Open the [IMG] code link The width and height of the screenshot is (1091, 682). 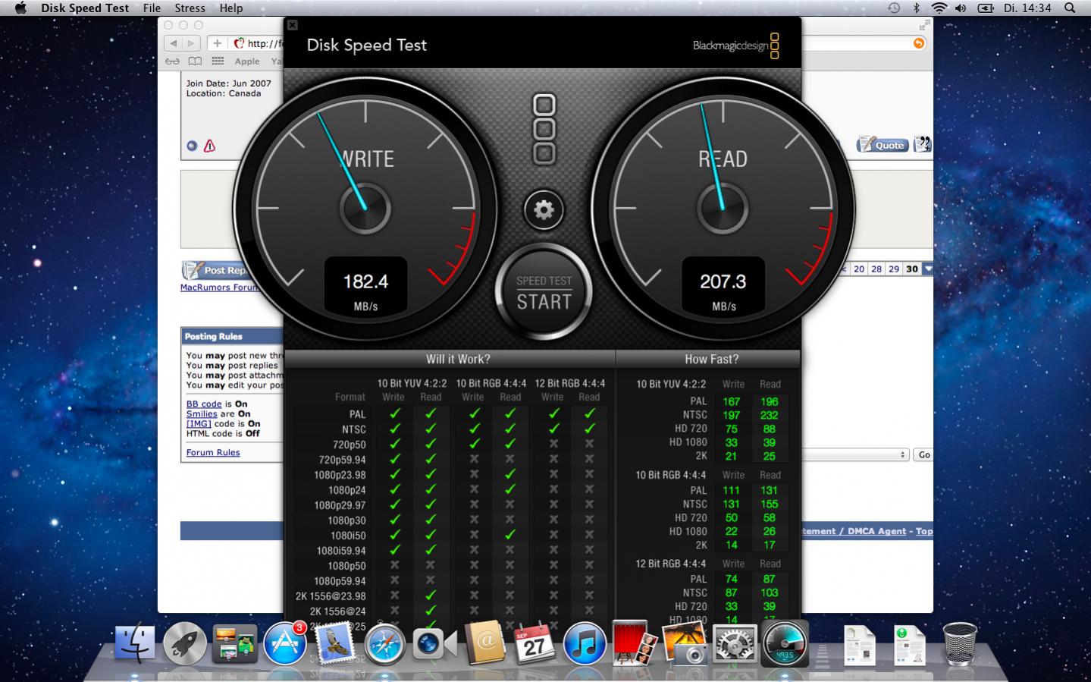[x=199, y=424]
